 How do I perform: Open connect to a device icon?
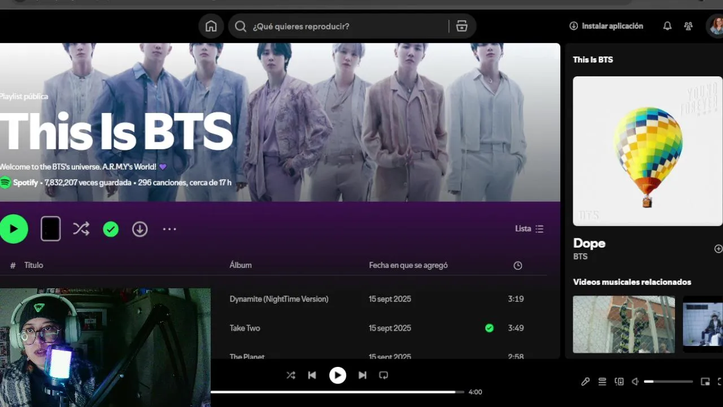pyautogui.click(x=619, y=382)
